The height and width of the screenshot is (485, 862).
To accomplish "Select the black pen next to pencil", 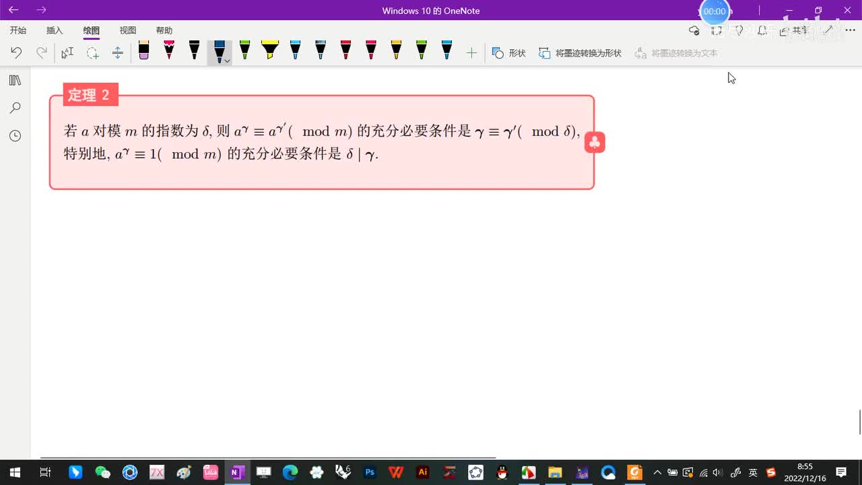I will pyautogui.click(x=194, y=51).
